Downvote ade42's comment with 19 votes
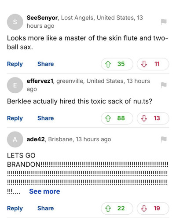This screenshot has height=220, width=176. coord(153,209)
